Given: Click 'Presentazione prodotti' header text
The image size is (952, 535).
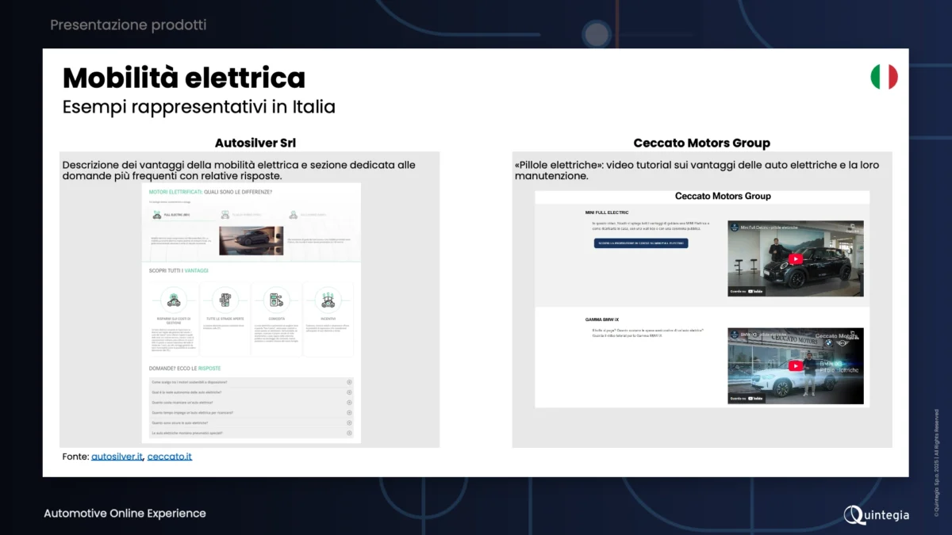Looking at the screenshot, I should [x=129, y=25].
